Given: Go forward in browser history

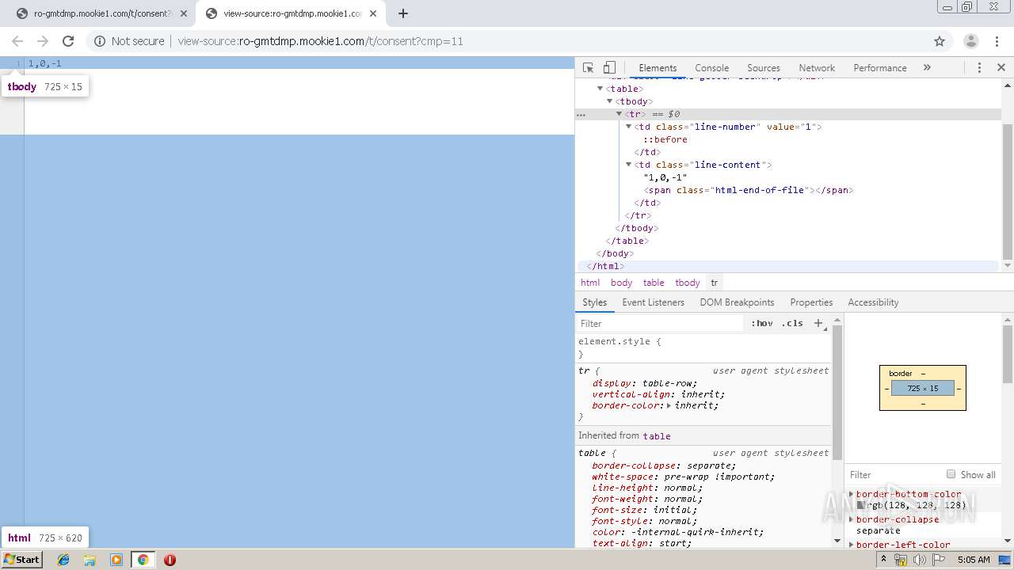Looking at the screenshot, I should pyautogui.click(x=43, y=41).
